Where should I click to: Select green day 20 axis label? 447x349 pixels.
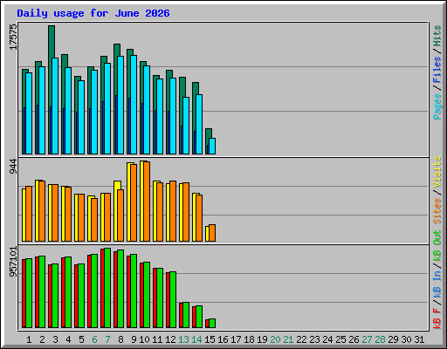[x=275, y=339]
